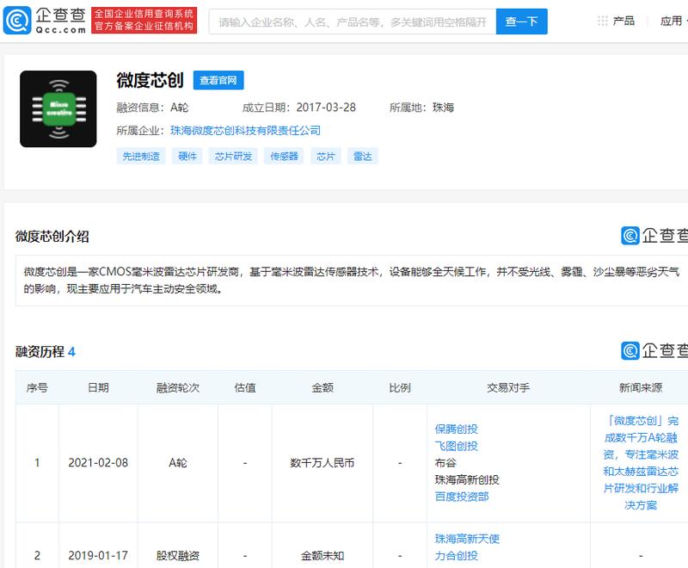
Task: Click the 数千万人民币 amount cell
Action: click(x=322, y=463)
